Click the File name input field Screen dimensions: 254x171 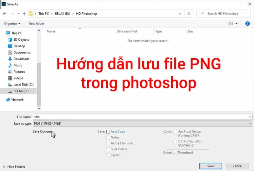point(140,117)
